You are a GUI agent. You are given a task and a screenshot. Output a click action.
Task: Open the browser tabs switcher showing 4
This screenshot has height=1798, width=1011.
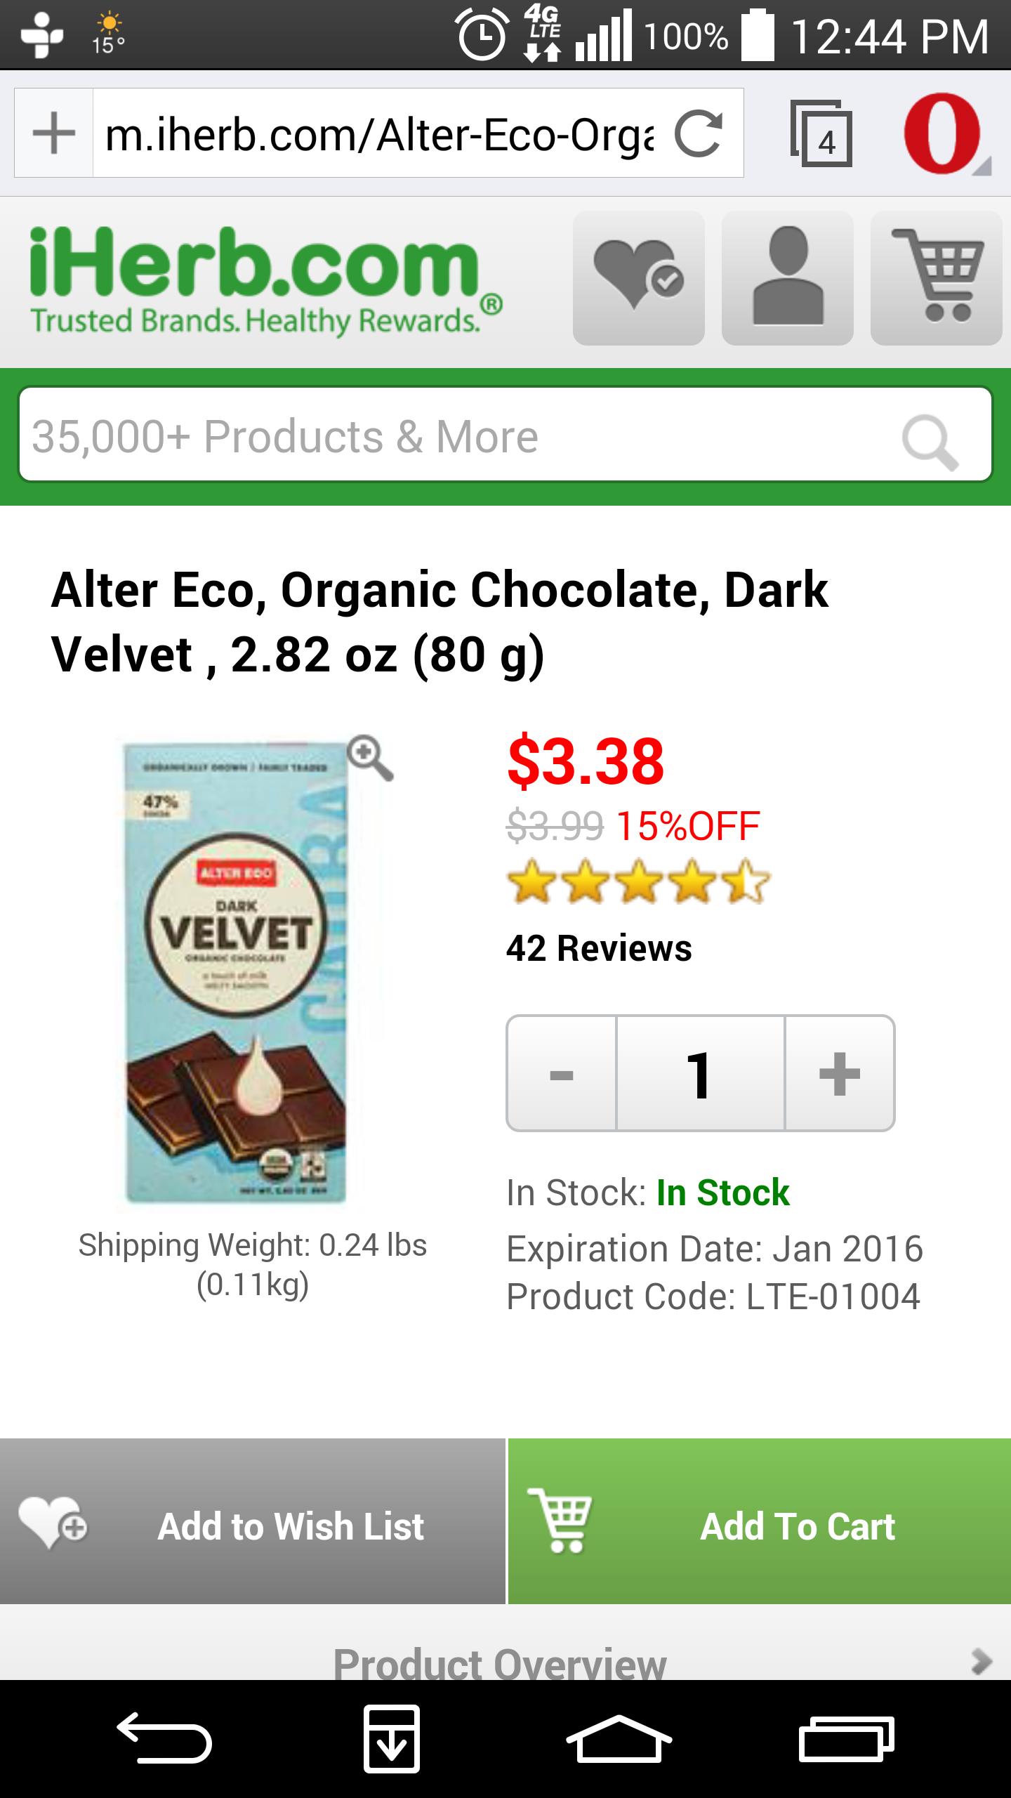point(822,133)
